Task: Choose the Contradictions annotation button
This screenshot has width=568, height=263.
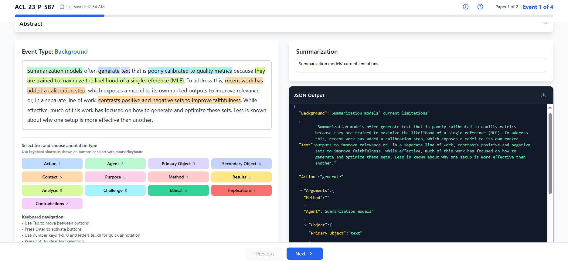Action: [52, 204]
